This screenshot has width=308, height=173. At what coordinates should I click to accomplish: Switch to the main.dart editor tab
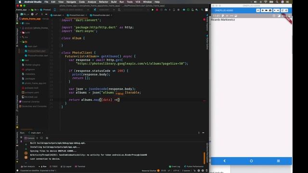click(x=57, y=15)
